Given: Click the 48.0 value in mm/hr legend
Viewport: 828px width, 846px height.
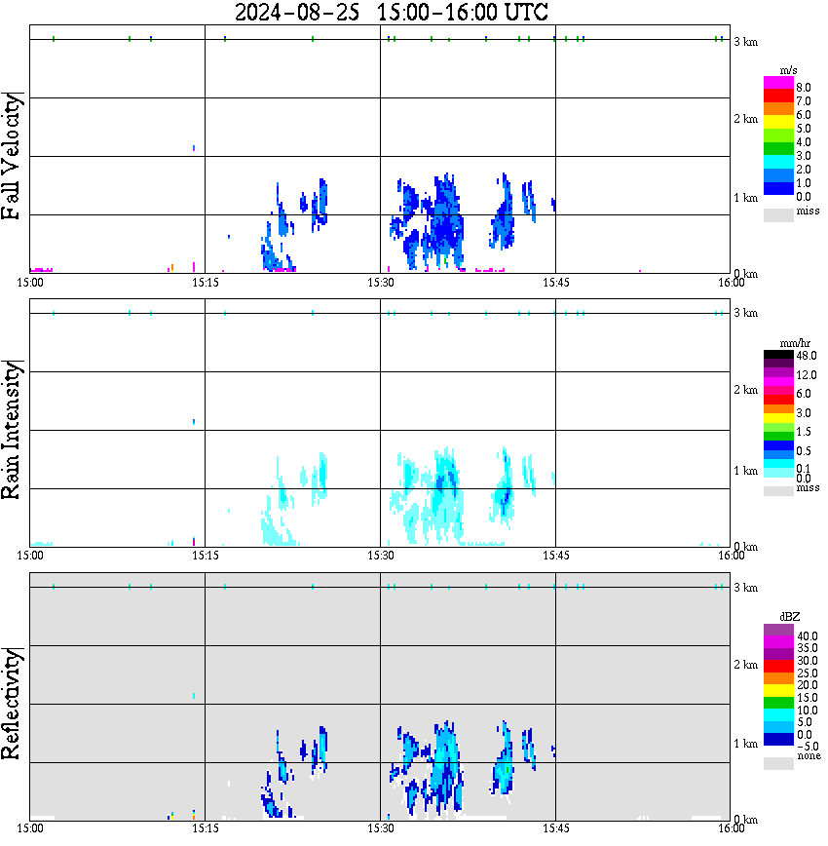Looking at the screenshot, I should click(807, 356).
